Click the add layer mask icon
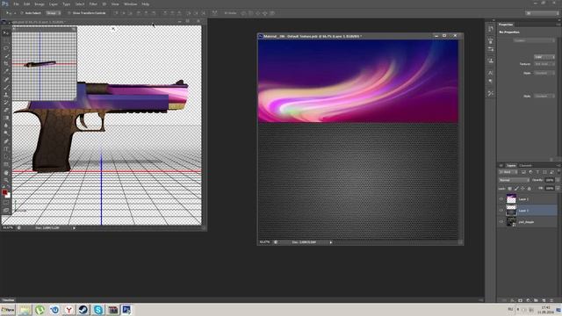 [521, 300]
